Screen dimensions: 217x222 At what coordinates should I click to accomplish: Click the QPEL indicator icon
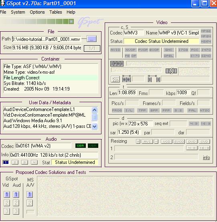pyautogui.click(x=168, y=56)
